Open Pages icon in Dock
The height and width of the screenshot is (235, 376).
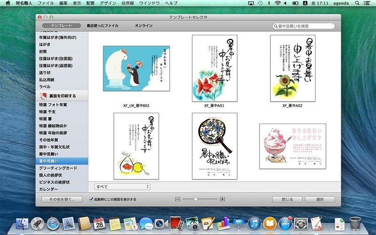tap(208, 224)
